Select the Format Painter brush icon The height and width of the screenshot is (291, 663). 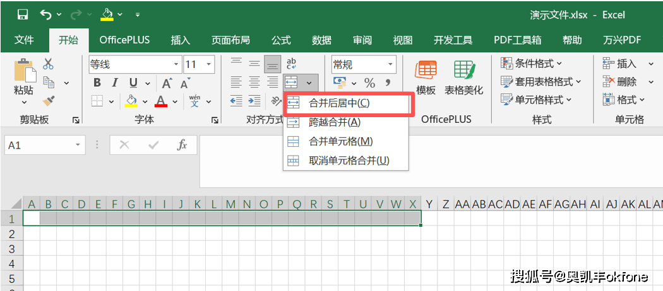[49, 101]
